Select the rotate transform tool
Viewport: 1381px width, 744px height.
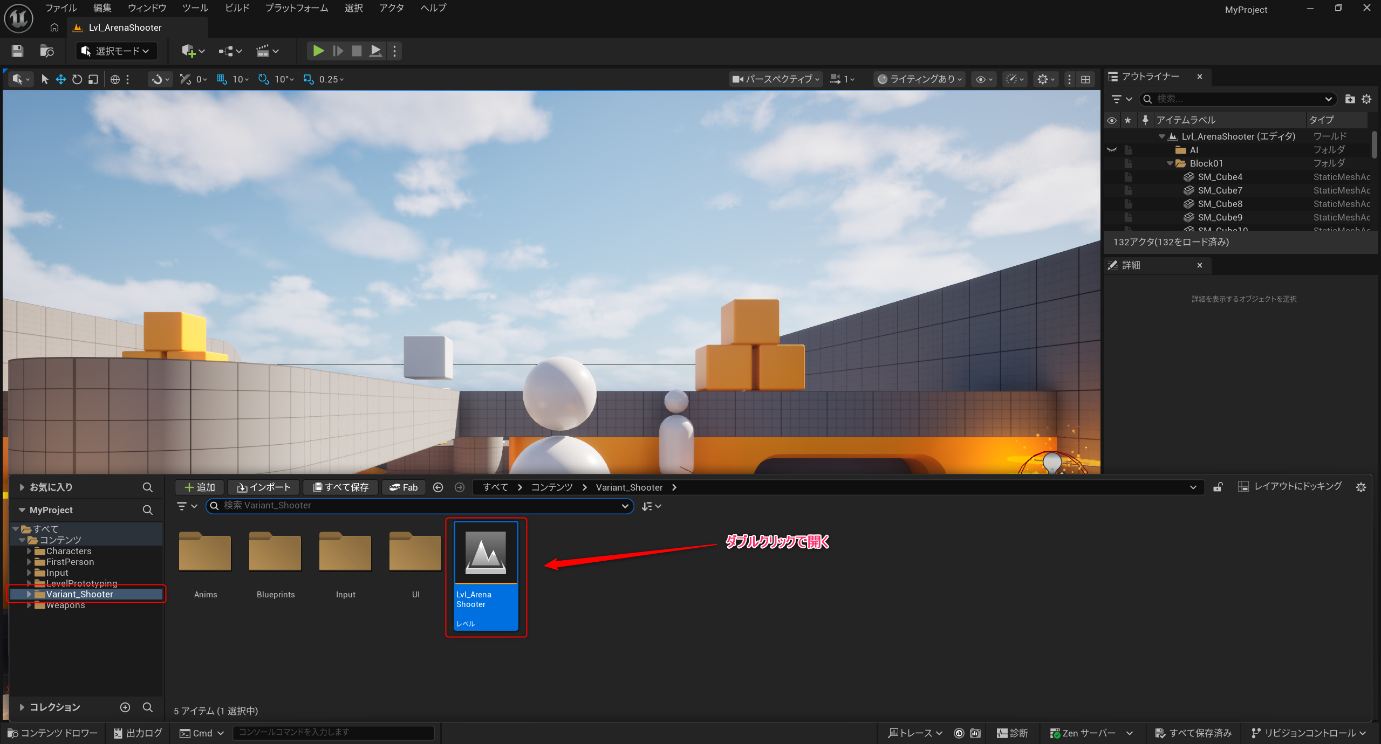tap(77, 79)
